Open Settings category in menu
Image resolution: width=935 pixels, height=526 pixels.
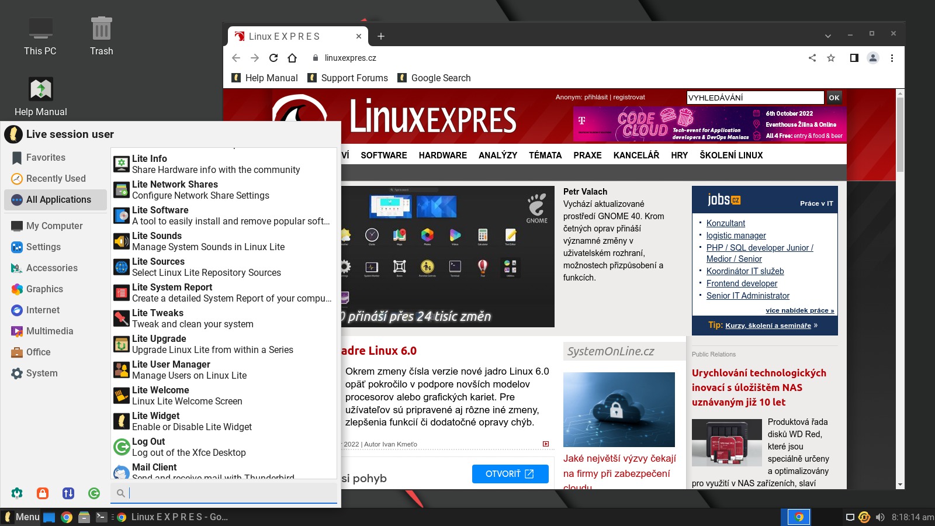click(x=56, y=247)
